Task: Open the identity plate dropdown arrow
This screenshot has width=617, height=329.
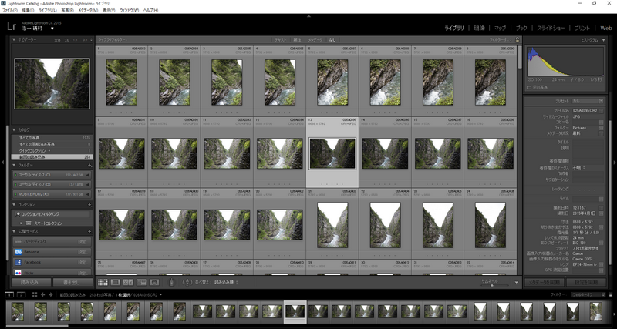Action: [52, 29]
